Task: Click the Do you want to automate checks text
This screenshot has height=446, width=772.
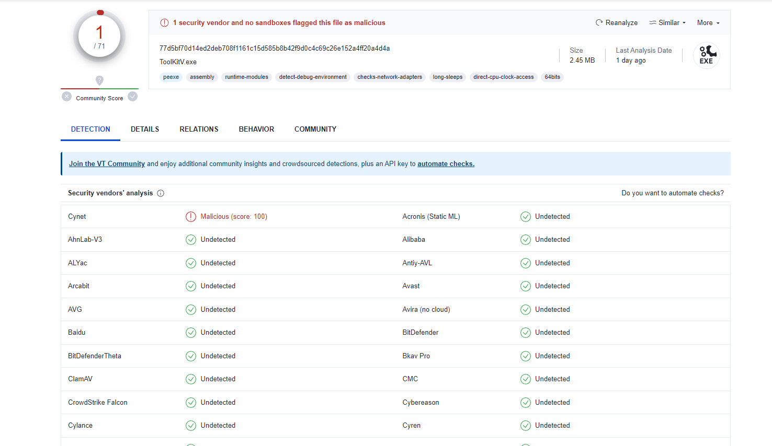Action: tap(672, 193)
